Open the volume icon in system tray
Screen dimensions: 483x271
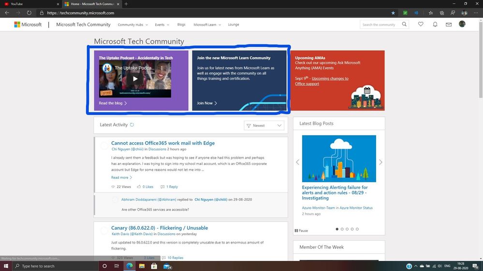click(439, 266)
